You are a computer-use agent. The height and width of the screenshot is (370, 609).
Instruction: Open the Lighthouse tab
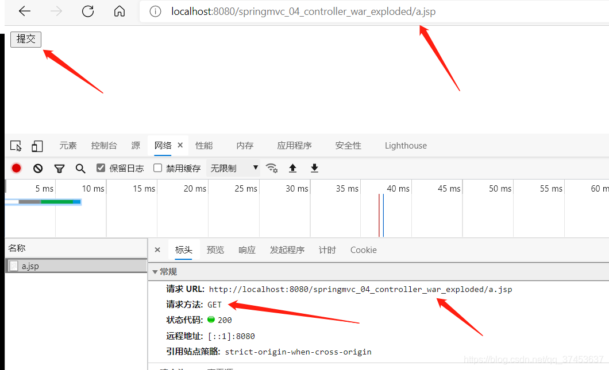tap(406, 146)
